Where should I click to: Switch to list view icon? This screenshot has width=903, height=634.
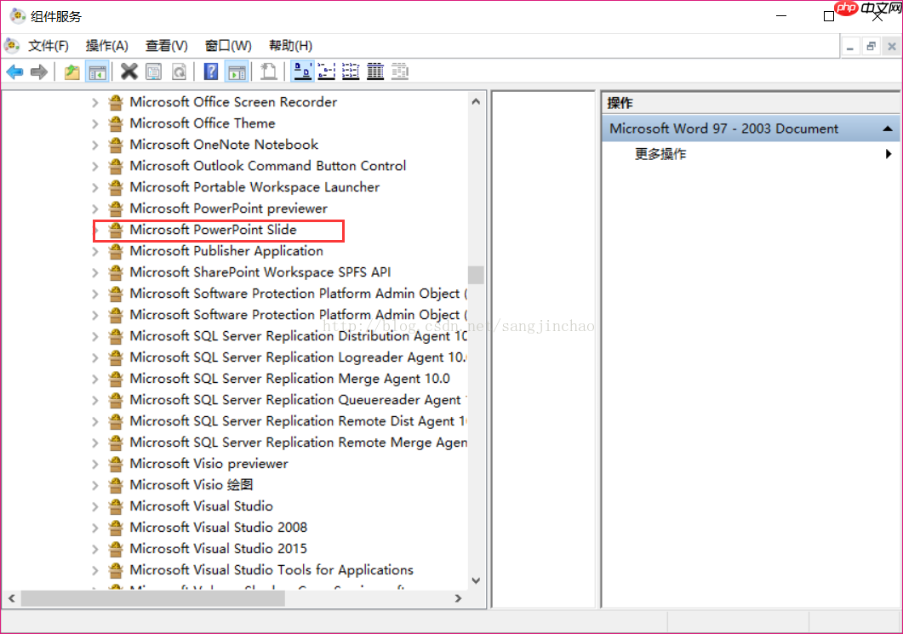pos(351,72)
